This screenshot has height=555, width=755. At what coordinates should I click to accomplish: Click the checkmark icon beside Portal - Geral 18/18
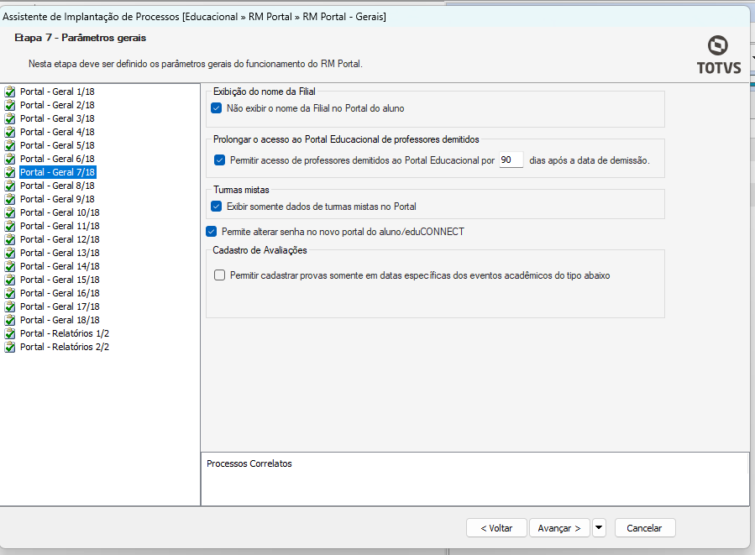click(x=11, y=320)
